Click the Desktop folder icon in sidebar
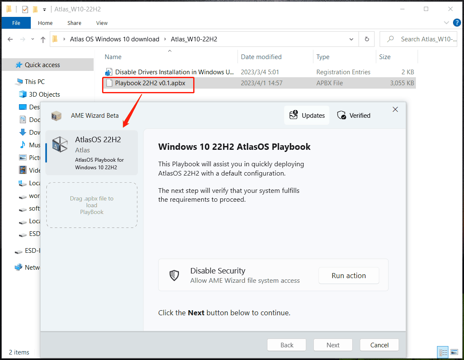 coord(23,107)
